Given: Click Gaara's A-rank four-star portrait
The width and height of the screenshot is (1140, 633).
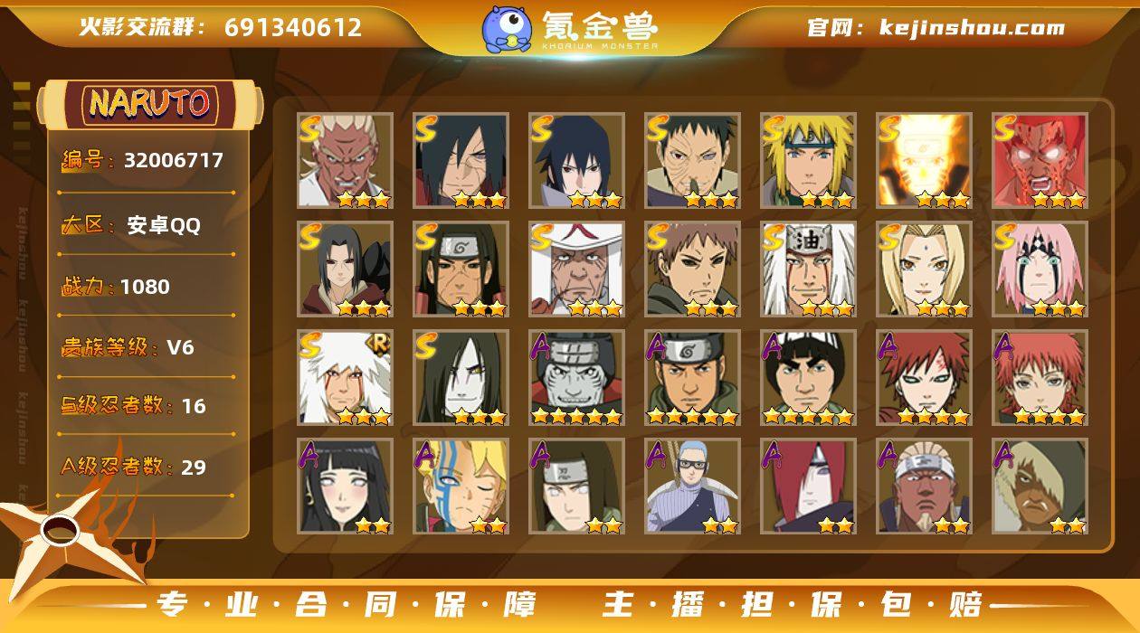Looking at the screenshot, I should point(924,378).
